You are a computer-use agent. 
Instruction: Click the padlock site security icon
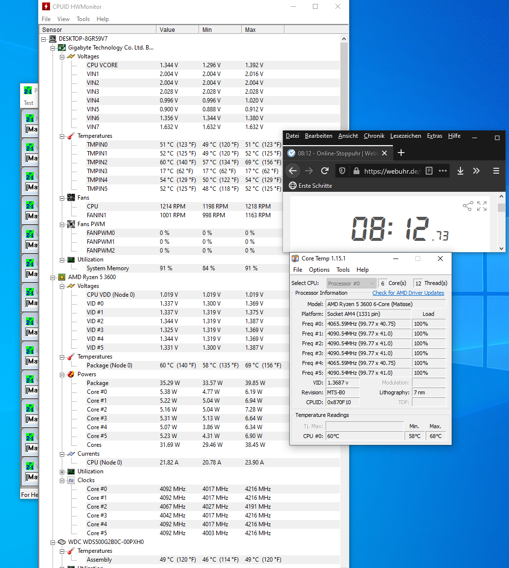[356, 171]
